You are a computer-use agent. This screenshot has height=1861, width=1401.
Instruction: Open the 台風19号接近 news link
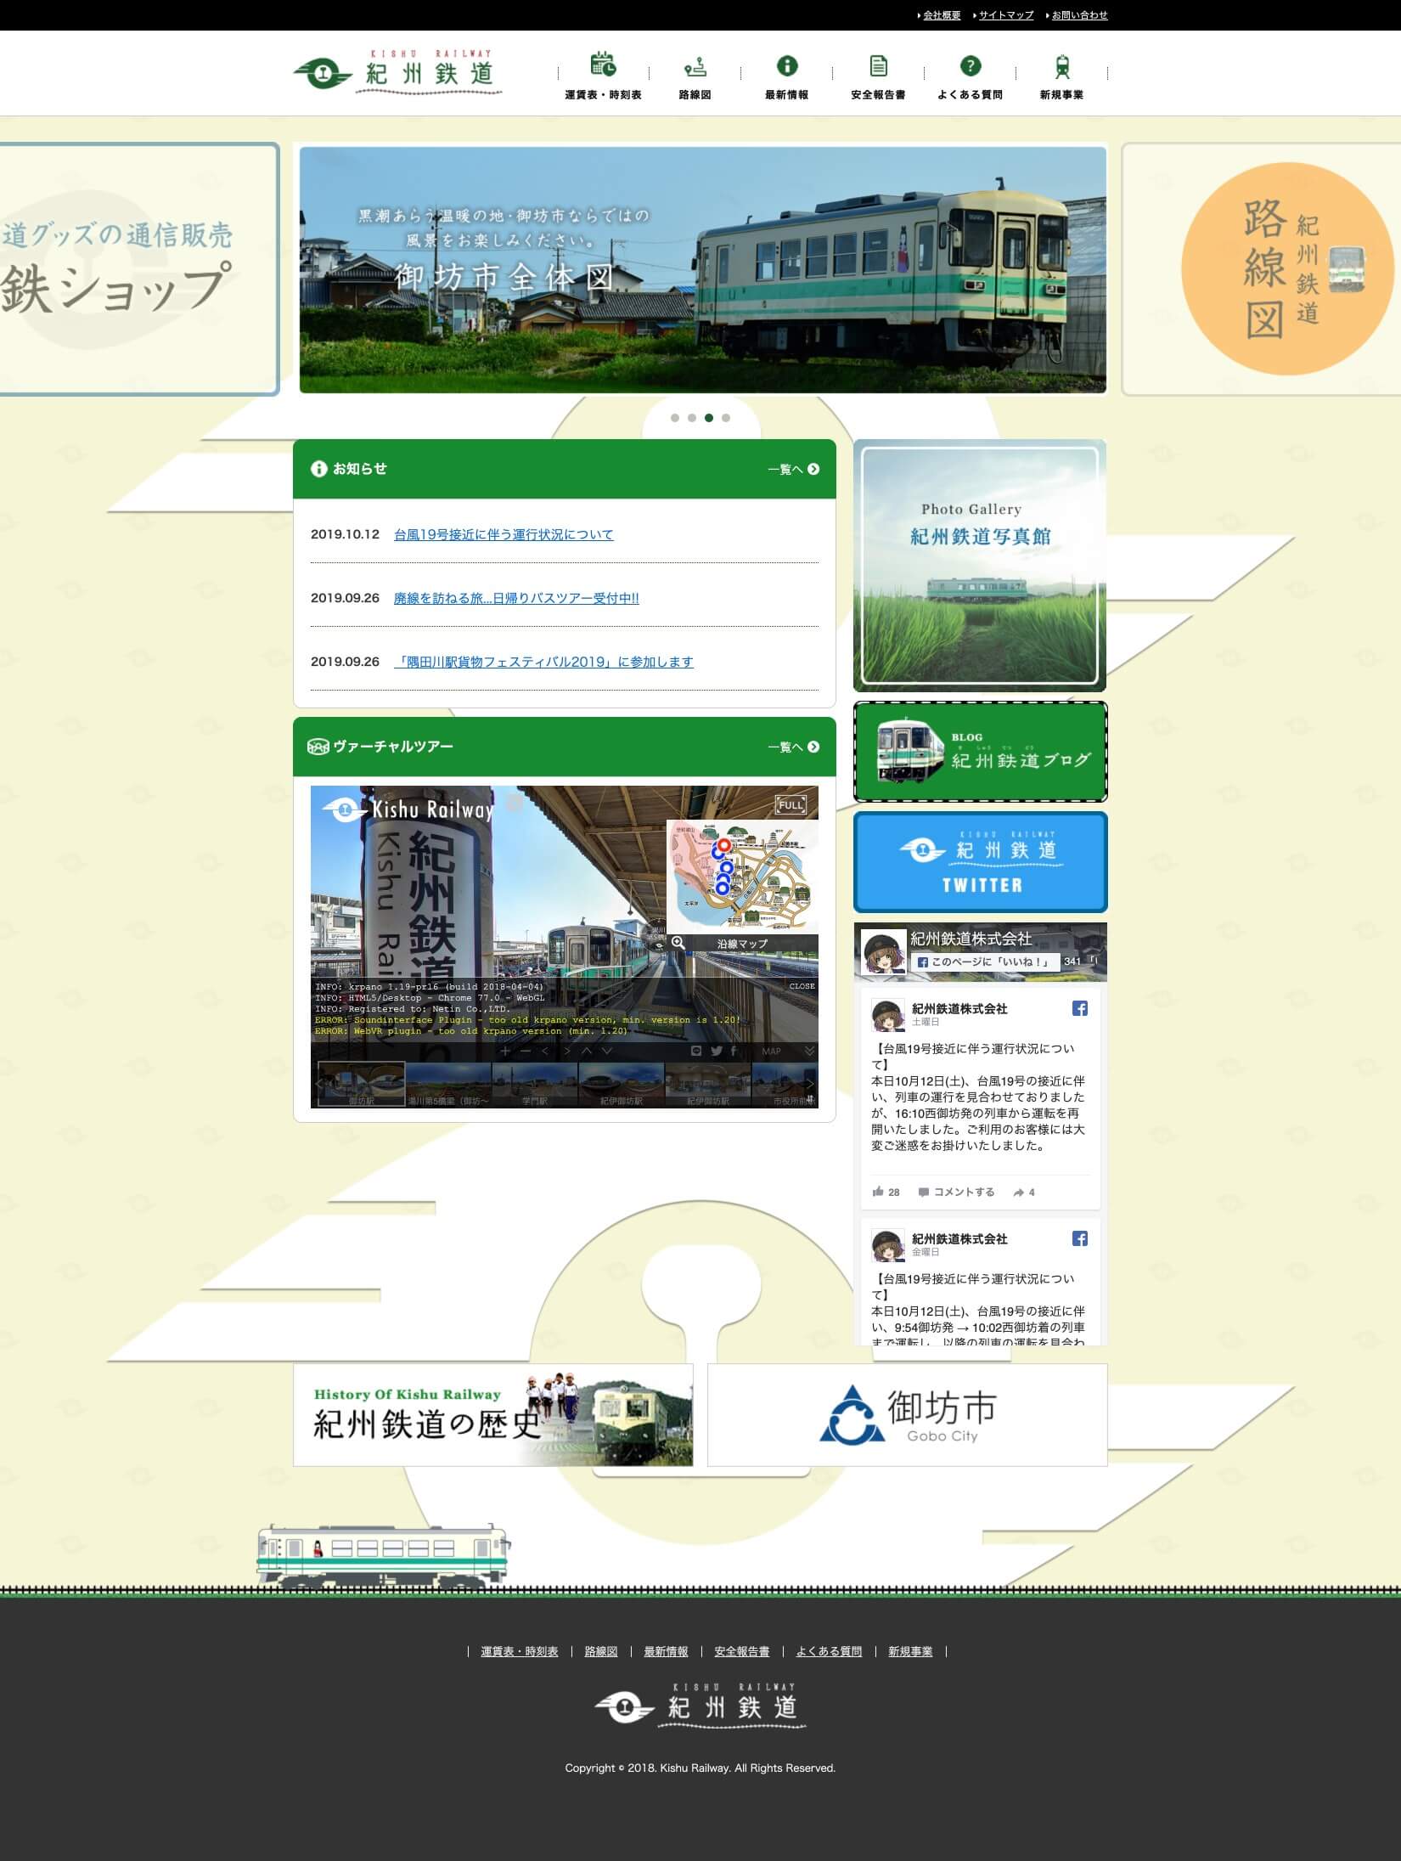point(504,534)
